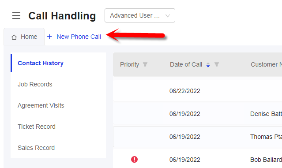Filter the Priority column

145,64
